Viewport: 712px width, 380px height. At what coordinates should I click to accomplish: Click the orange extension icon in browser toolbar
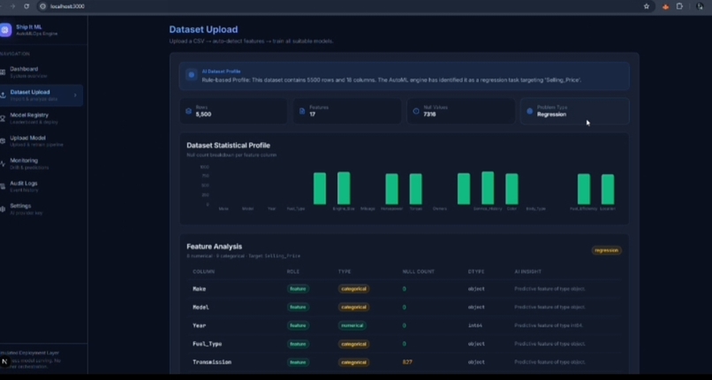coord(665,6)
